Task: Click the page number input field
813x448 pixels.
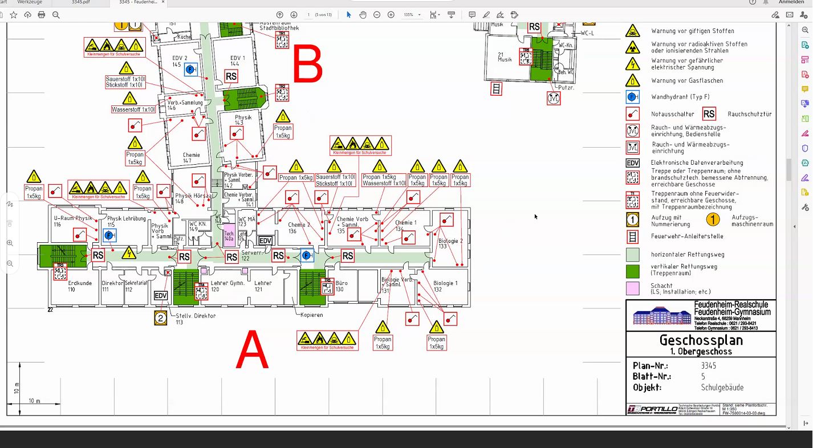Action: pos(308,15)
